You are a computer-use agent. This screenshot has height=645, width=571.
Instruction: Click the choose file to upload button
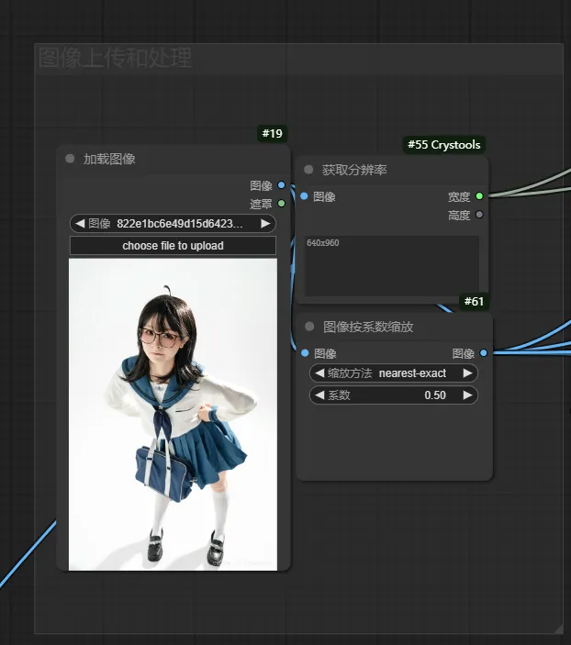173,246
